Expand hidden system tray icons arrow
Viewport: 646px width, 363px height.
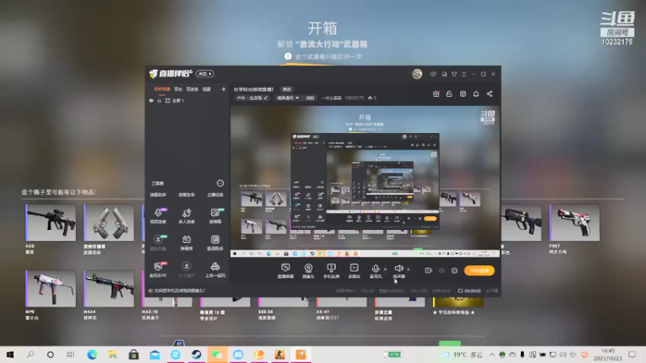(x=492, y=354)
